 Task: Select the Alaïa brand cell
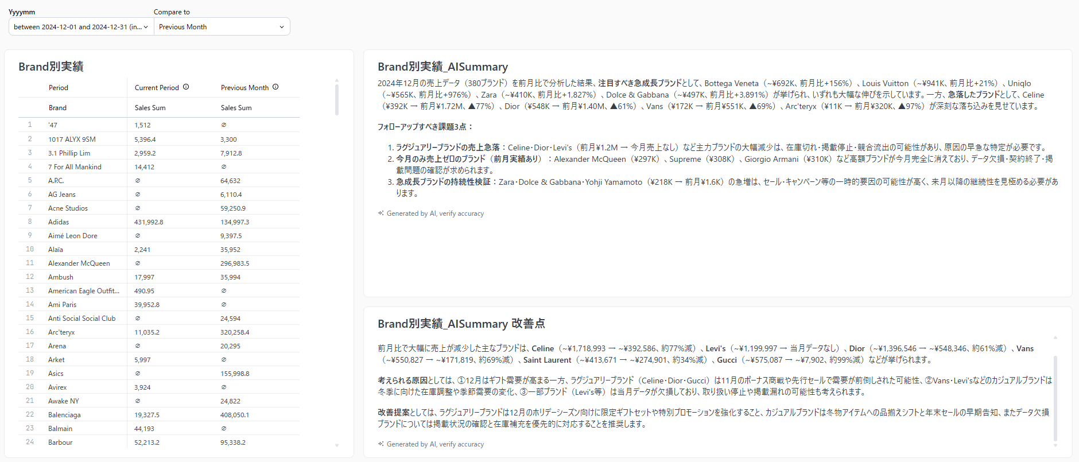[x=56, y=250]
